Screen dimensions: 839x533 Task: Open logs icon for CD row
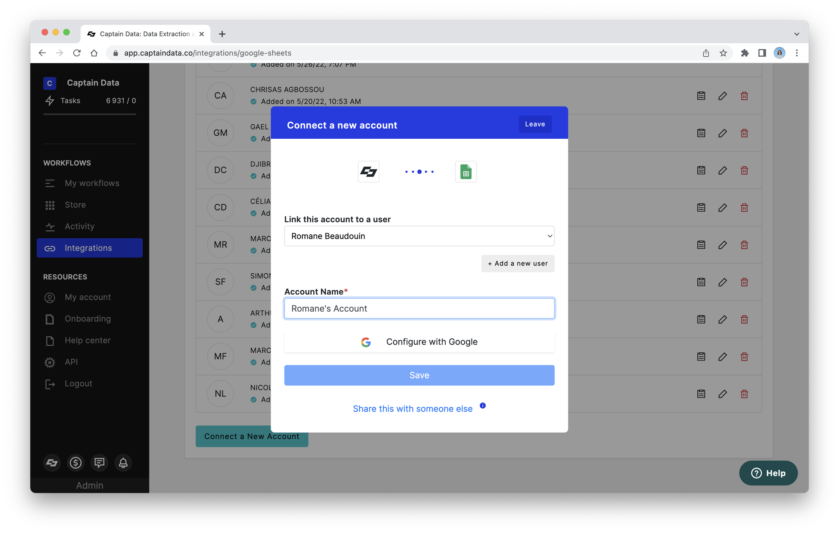pyautogui.click(x=701, y=207)
